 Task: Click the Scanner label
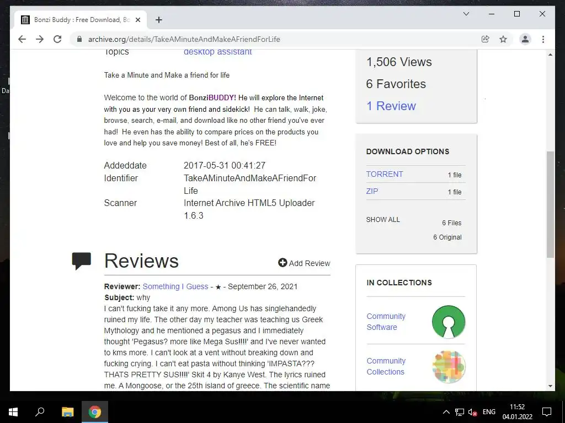pyautogui.click(x=120, y=203)
